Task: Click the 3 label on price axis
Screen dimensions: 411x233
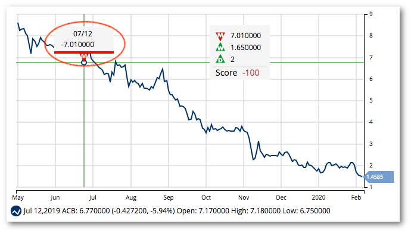Action: click(x=371, y=144)
